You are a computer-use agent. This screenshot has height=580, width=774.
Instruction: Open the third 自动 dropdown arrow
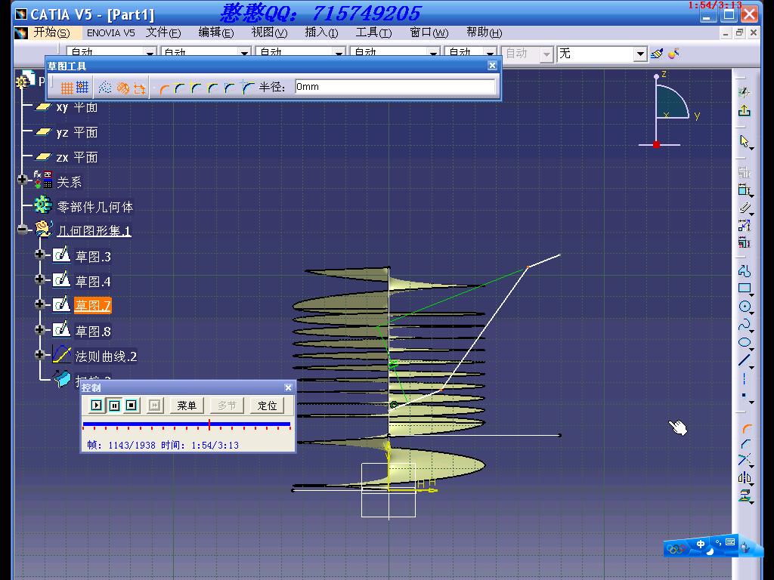(339, 53)
